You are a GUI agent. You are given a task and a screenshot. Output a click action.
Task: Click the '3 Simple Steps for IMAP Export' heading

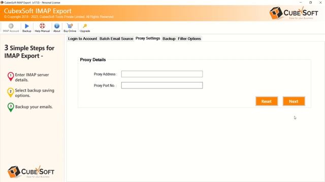coord(29,52)
